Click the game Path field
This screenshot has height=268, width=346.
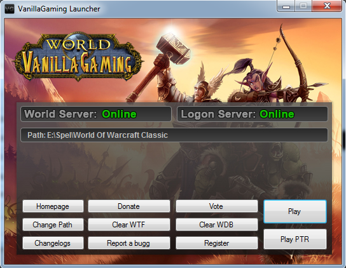(174, 135)
